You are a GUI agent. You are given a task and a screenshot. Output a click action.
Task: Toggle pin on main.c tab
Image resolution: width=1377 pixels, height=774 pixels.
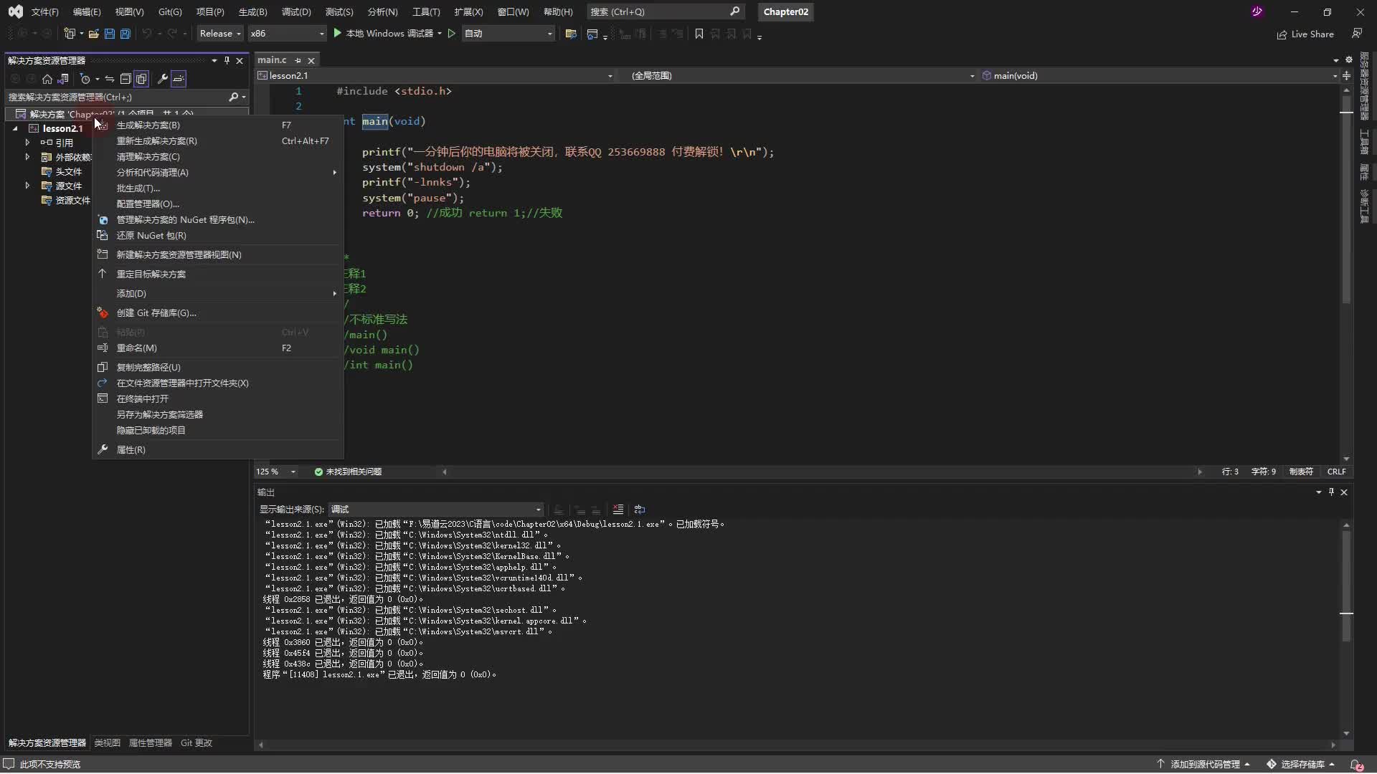(x=298, y=60)
